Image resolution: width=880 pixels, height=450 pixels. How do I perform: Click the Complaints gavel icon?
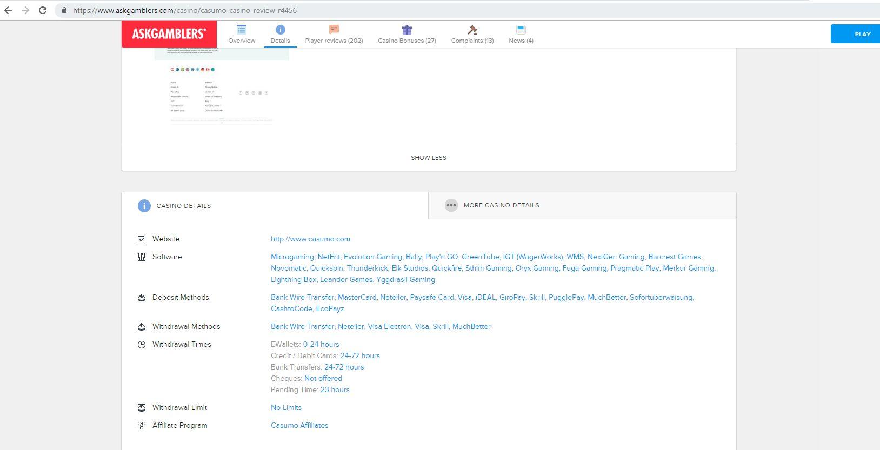(x=472, y=29)
